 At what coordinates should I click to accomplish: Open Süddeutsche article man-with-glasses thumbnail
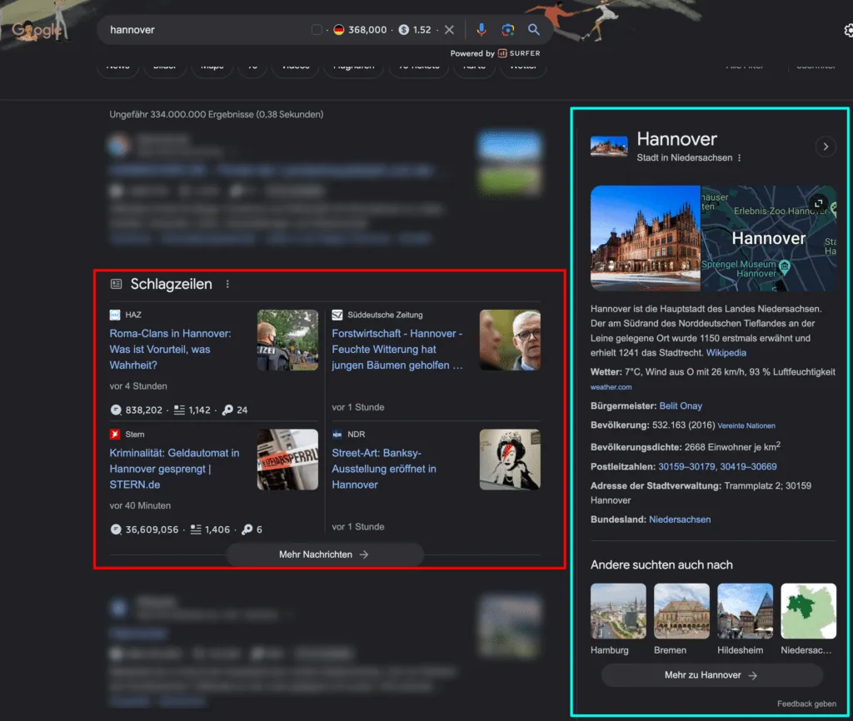click(510, 341)
